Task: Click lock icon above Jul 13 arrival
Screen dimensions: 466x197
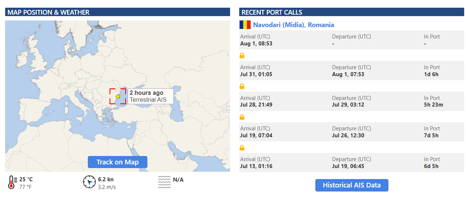Action: [x=242, y=148]
